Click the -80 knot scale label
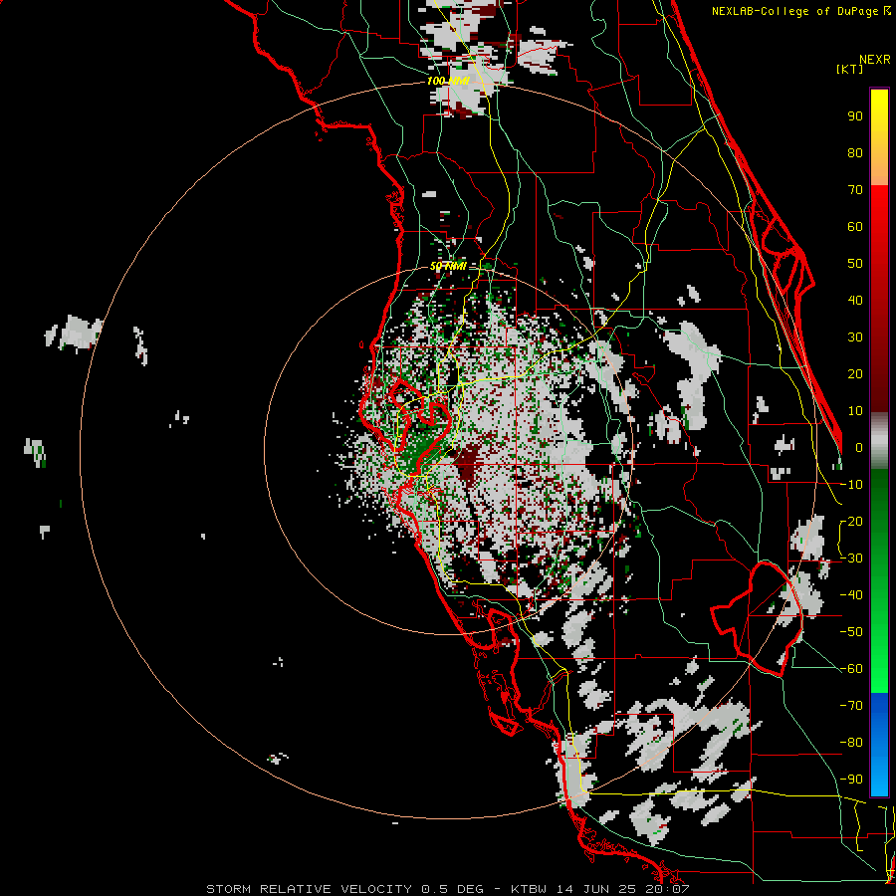Viewport: 896px width, 896px height. (851, 743)
